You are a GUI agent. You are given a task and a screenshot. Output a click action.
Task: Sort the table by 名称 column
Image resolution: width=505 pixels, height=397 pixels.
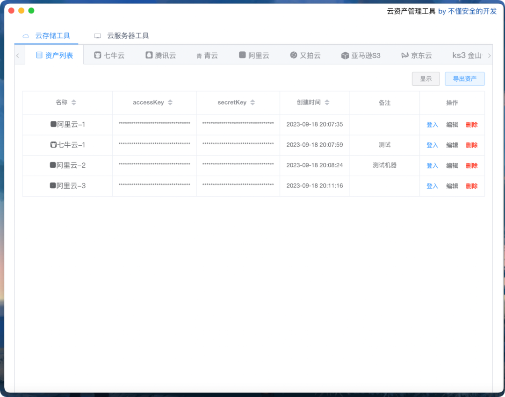point(74,102)
